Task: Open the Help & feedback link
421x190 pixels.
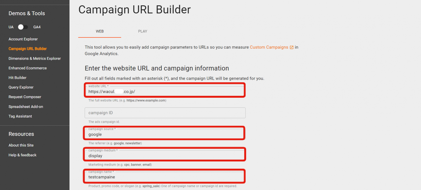Action: pos(23,155)
